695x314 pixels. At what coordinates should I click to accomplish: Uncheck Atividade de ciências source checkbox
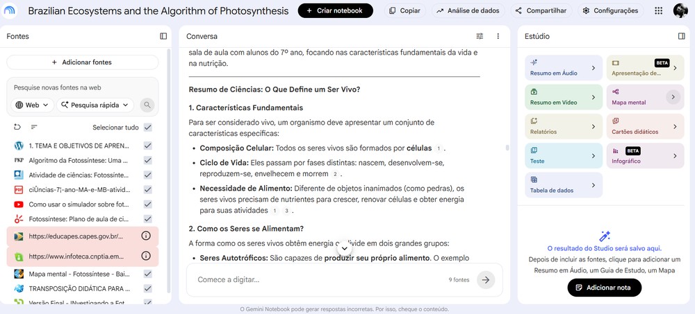pyautogui.click(x=148, y=175)
